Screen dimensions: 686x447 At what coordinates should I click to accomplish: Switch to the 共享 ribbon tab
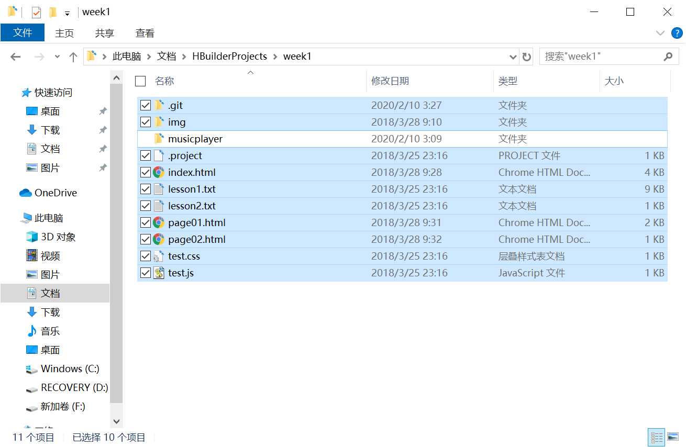(105, 33)
